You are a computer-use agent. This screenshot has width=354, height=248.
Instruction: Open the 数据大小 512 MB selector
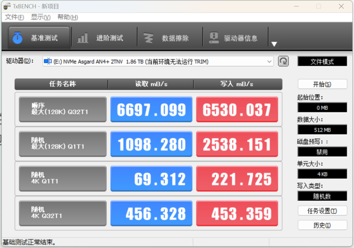322,130
